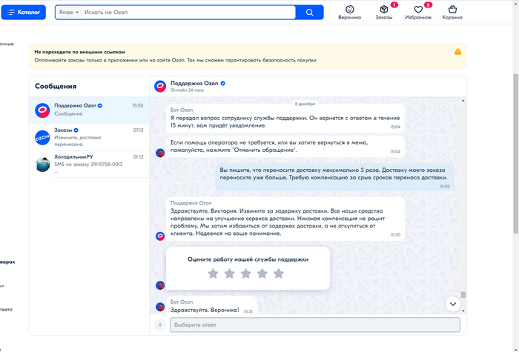Click the chat scrollbar down arrow
519x352 pixels.
click(x=463, y=311)
